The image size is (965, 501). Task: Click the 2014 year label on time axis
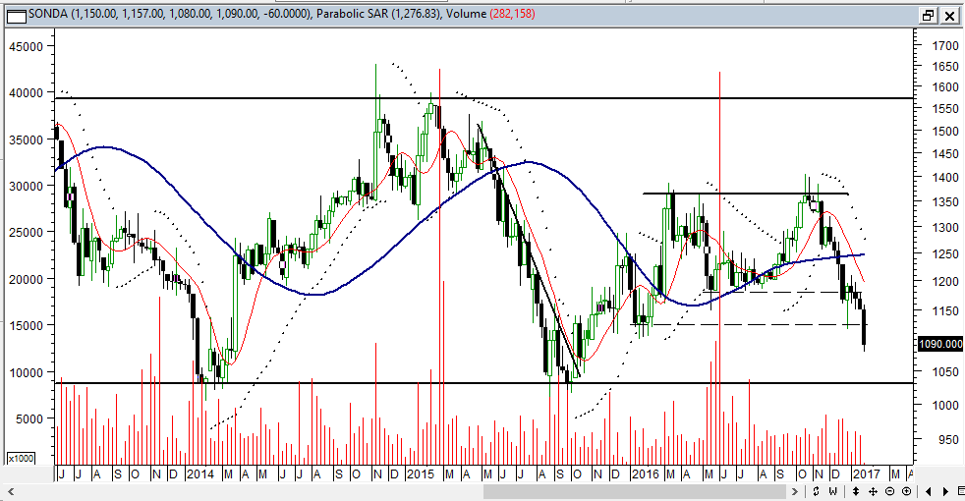click(x=200, y=473)
